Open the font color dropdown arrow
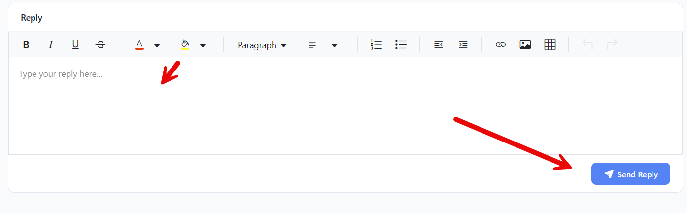The height and width of the screenshot is (213, 687). coord(157,45)
